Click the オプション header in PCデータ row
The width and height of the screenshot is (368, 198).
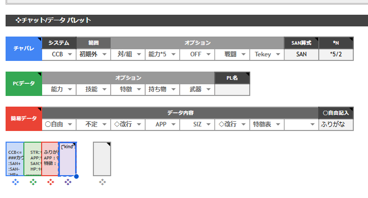[128, 78]
